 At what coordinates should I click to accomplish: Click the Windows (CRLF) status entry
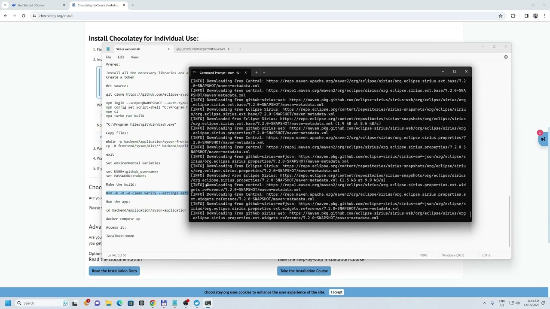pyautogui.click(x=453, y=255)
